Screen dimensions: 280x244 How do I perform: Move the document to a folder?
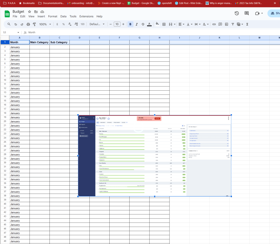(x=36, y=12)
